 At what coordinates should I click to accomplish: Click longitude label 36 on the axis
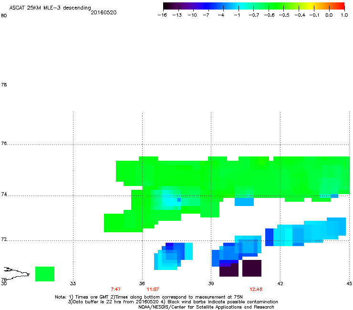pos(142,283)
